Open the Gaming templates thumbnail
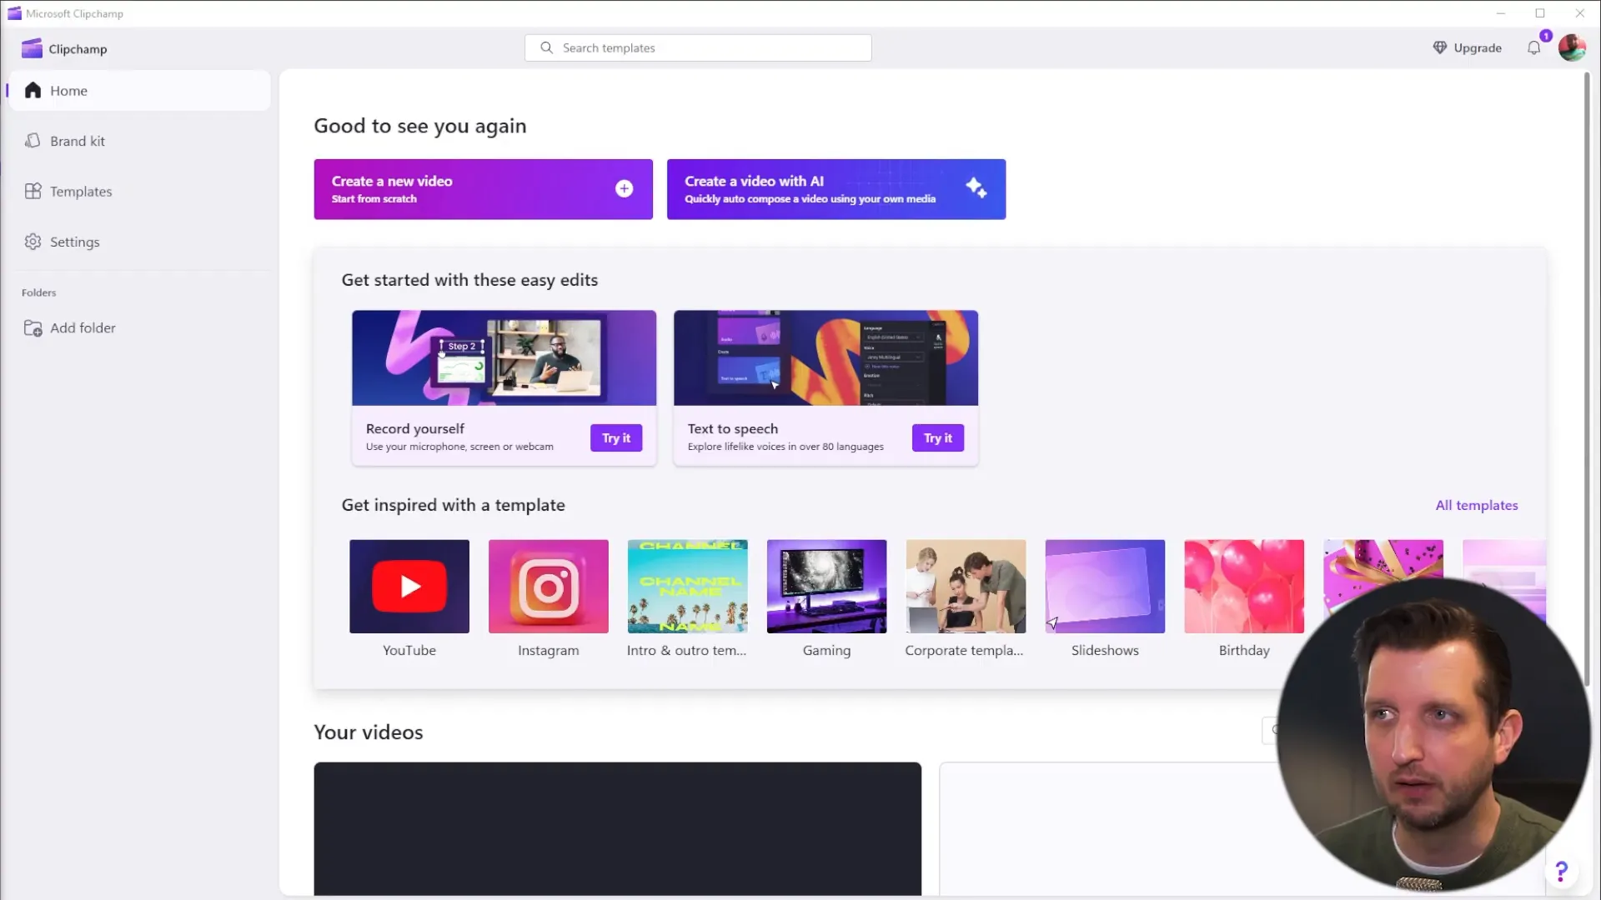The image size is (1601, 900). click(827, 587)
